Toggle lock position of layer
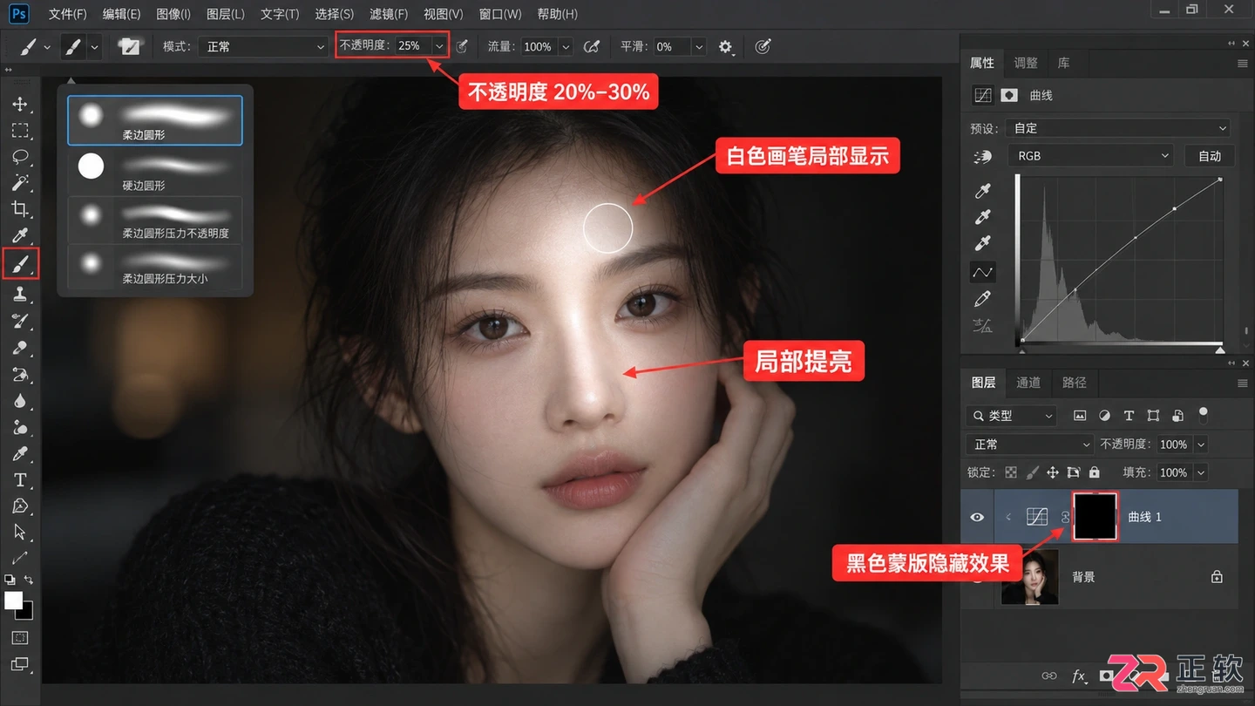Screen dimensions: 1255x706 [1053, 472]
